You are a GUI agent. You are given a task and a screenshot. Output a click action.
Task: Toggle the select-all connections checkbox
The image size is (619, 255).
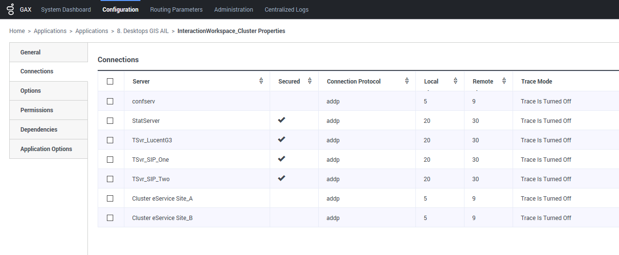(110, 82)
